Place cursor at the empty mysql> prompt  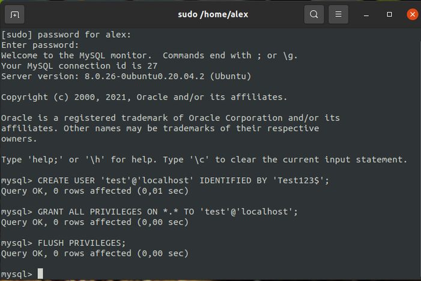pos(40,274)
